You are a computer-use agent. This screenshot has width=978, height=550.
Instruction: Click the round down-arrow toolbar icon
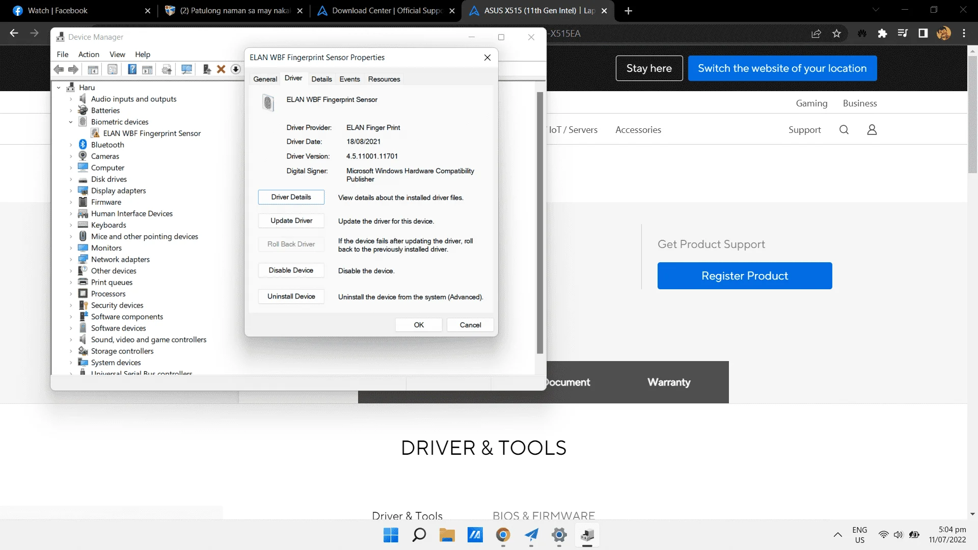[235, 69]
